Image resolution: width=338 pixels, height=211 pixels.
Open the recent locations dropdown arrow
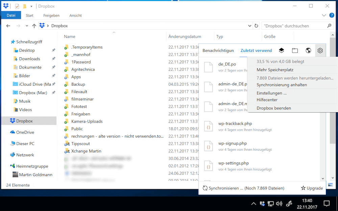click(x=27, y=26)
